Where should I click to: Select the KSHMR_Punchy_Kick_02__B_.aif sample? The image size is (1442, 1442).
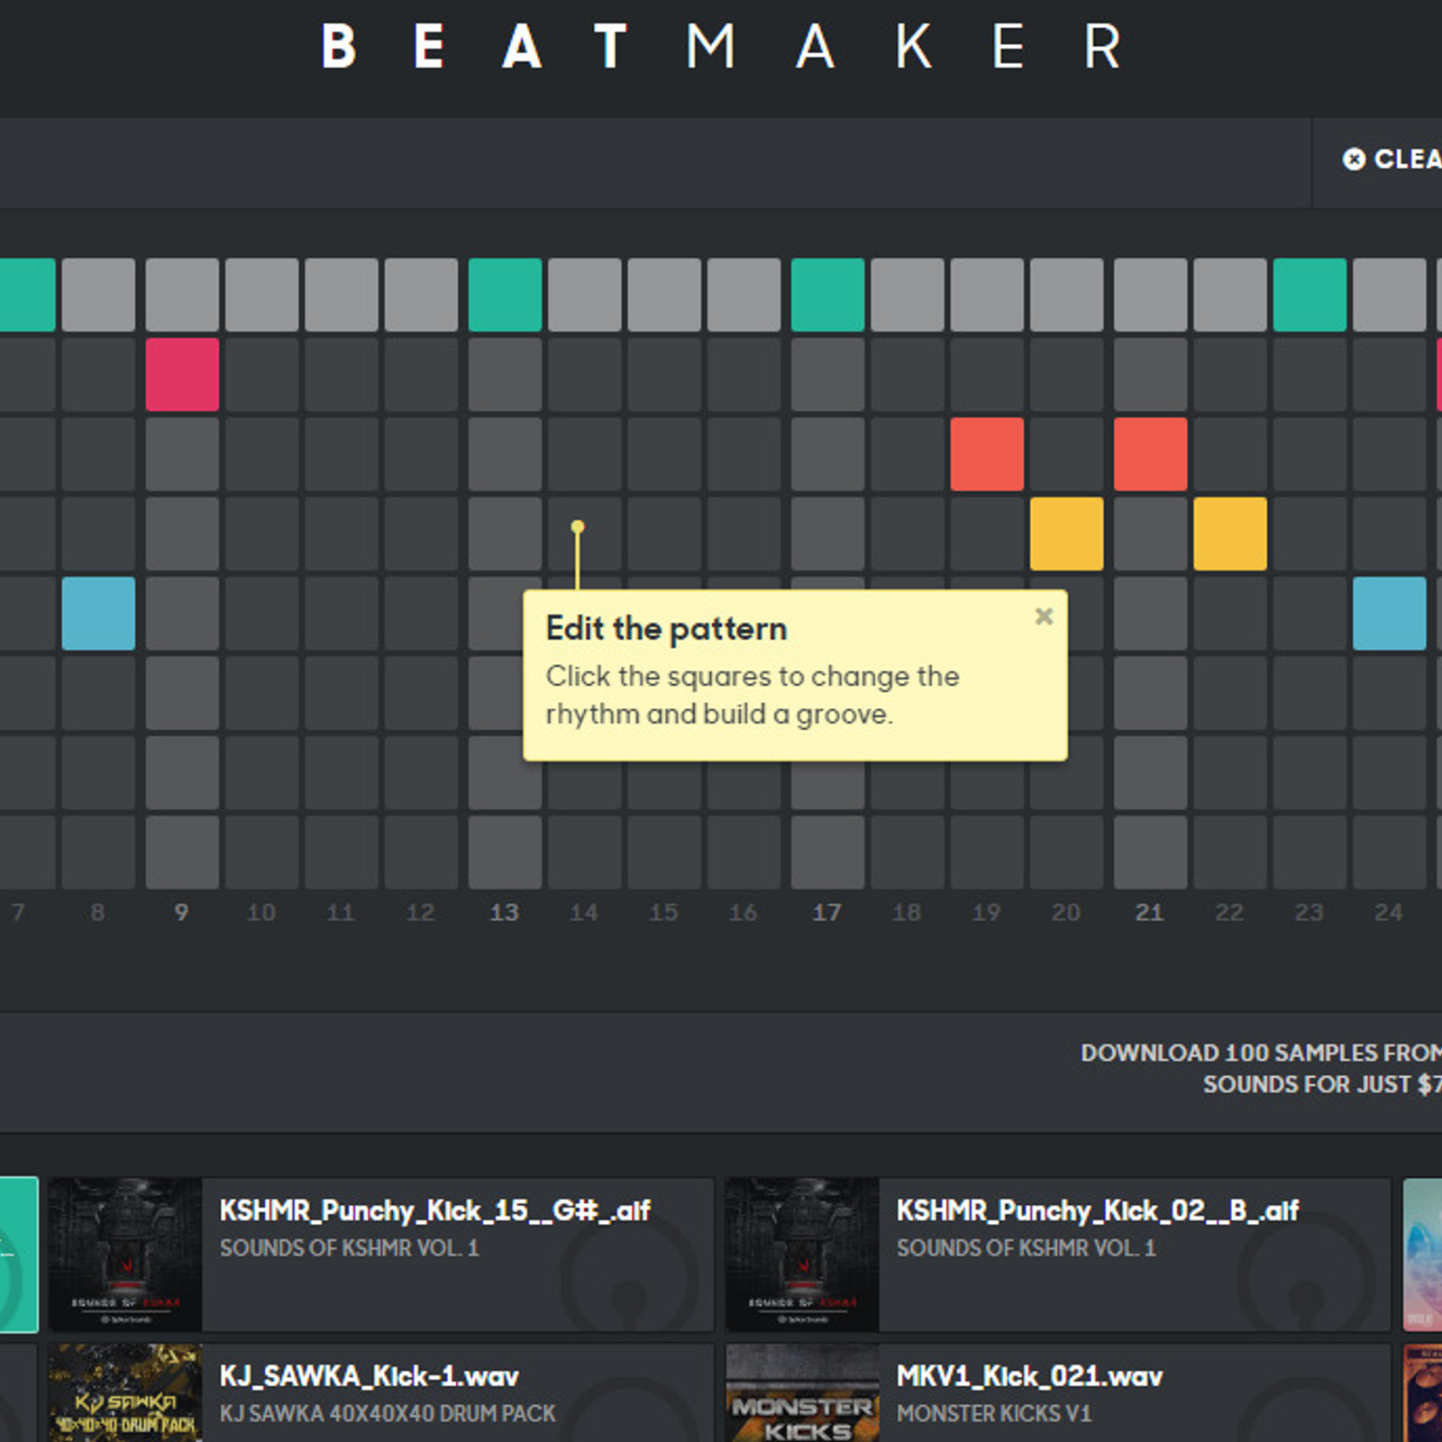point(1057,1254)
